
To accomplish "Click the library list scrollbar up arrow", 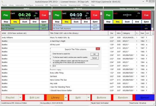I will coord(153,32).
